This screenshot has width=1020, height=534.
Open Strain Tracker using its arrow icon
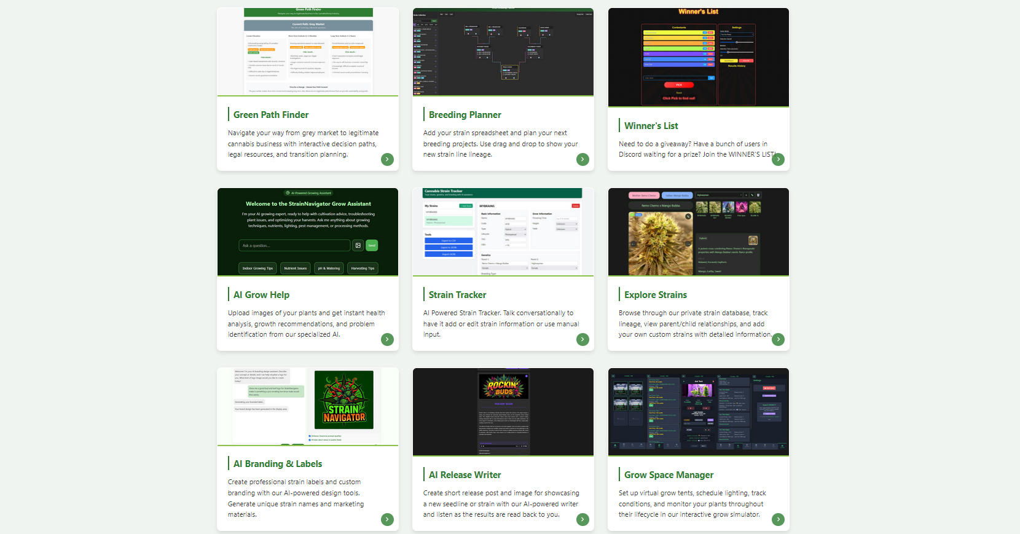click(583, 339)
